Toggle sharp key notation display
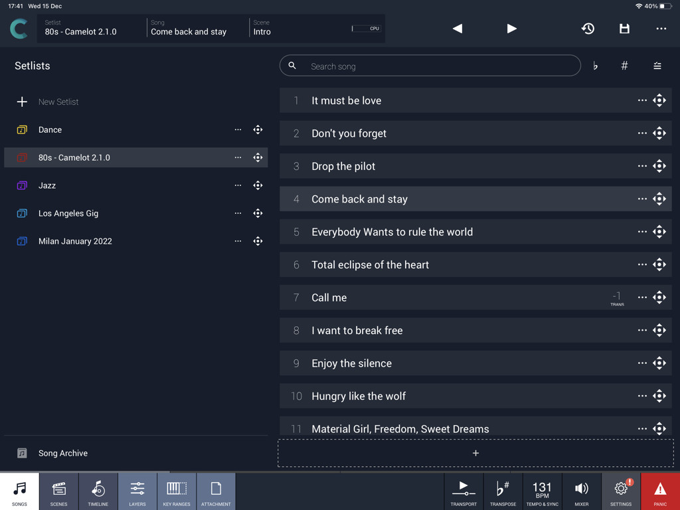The image size is (680, 510). coord(624,66)
